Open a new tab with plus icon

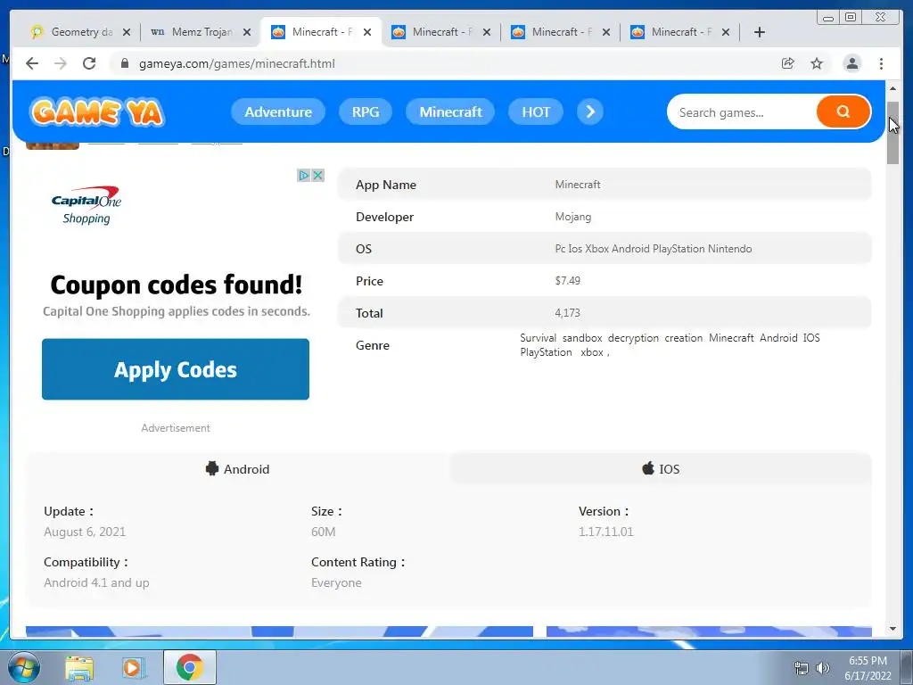click(x=760, y=32)
